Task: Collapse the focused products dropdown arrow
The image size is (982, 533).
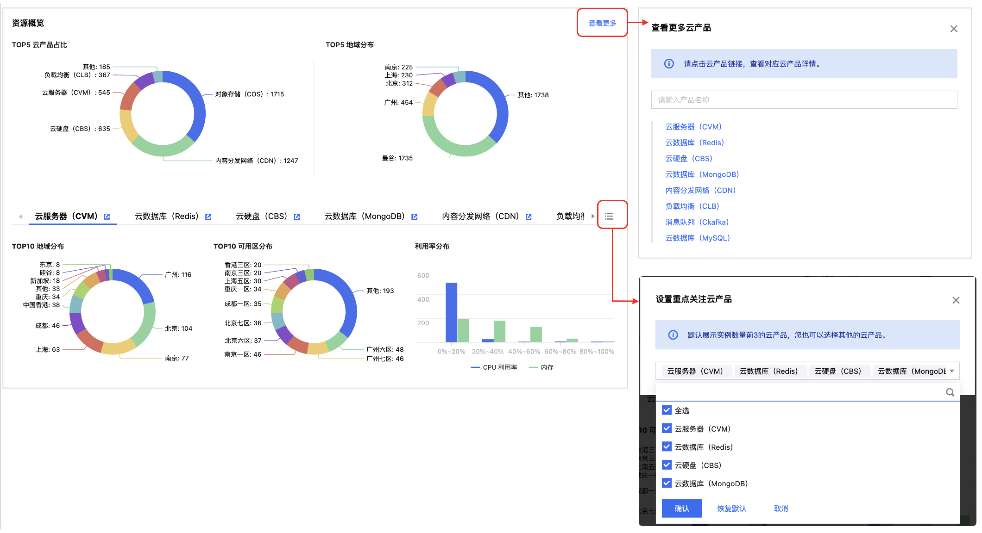Action: [x=951, y=371]
